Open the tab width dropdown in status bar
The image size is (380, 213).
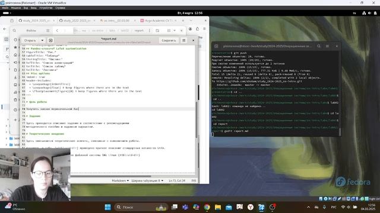coord(147,180)
